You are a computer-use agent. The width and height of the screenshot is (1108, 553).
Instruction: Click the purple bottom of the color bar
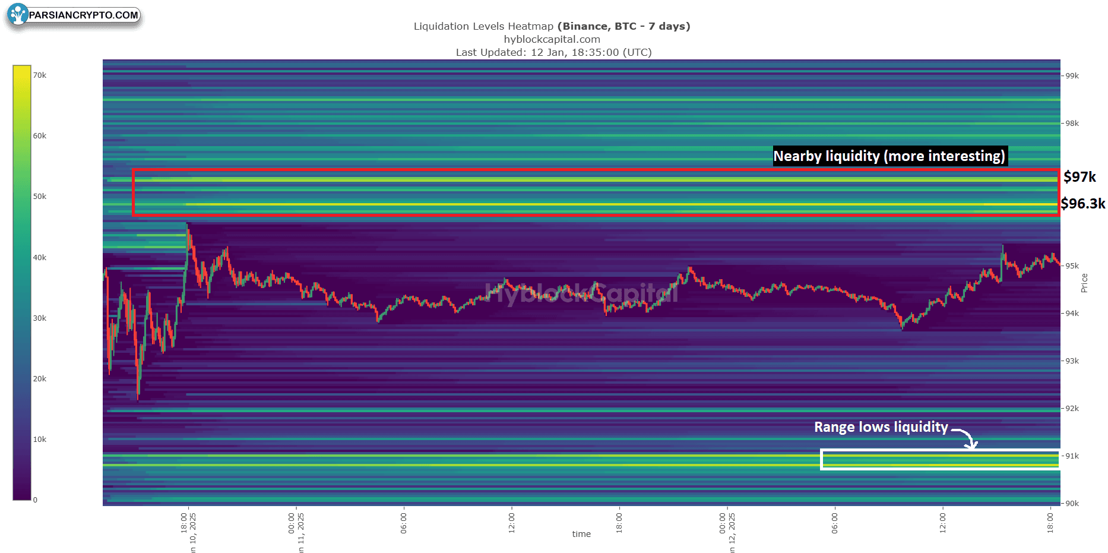coord(22,490)
